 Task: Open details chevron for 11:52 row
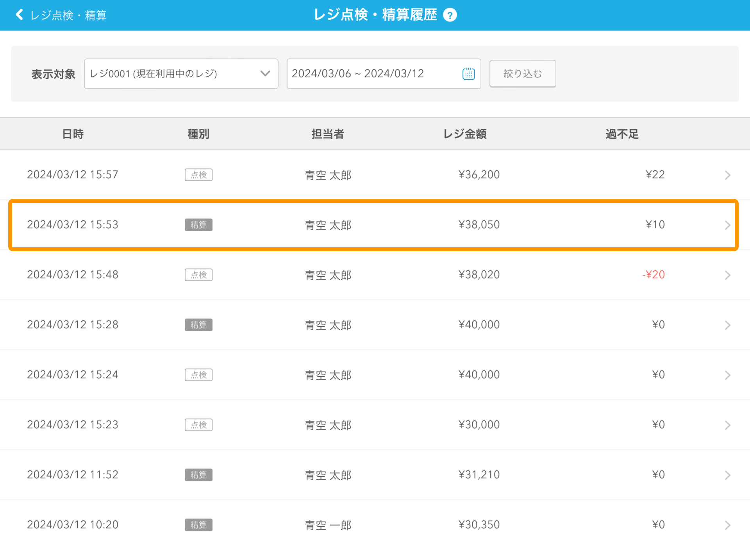pyautogui.click(x=727, y=475)
